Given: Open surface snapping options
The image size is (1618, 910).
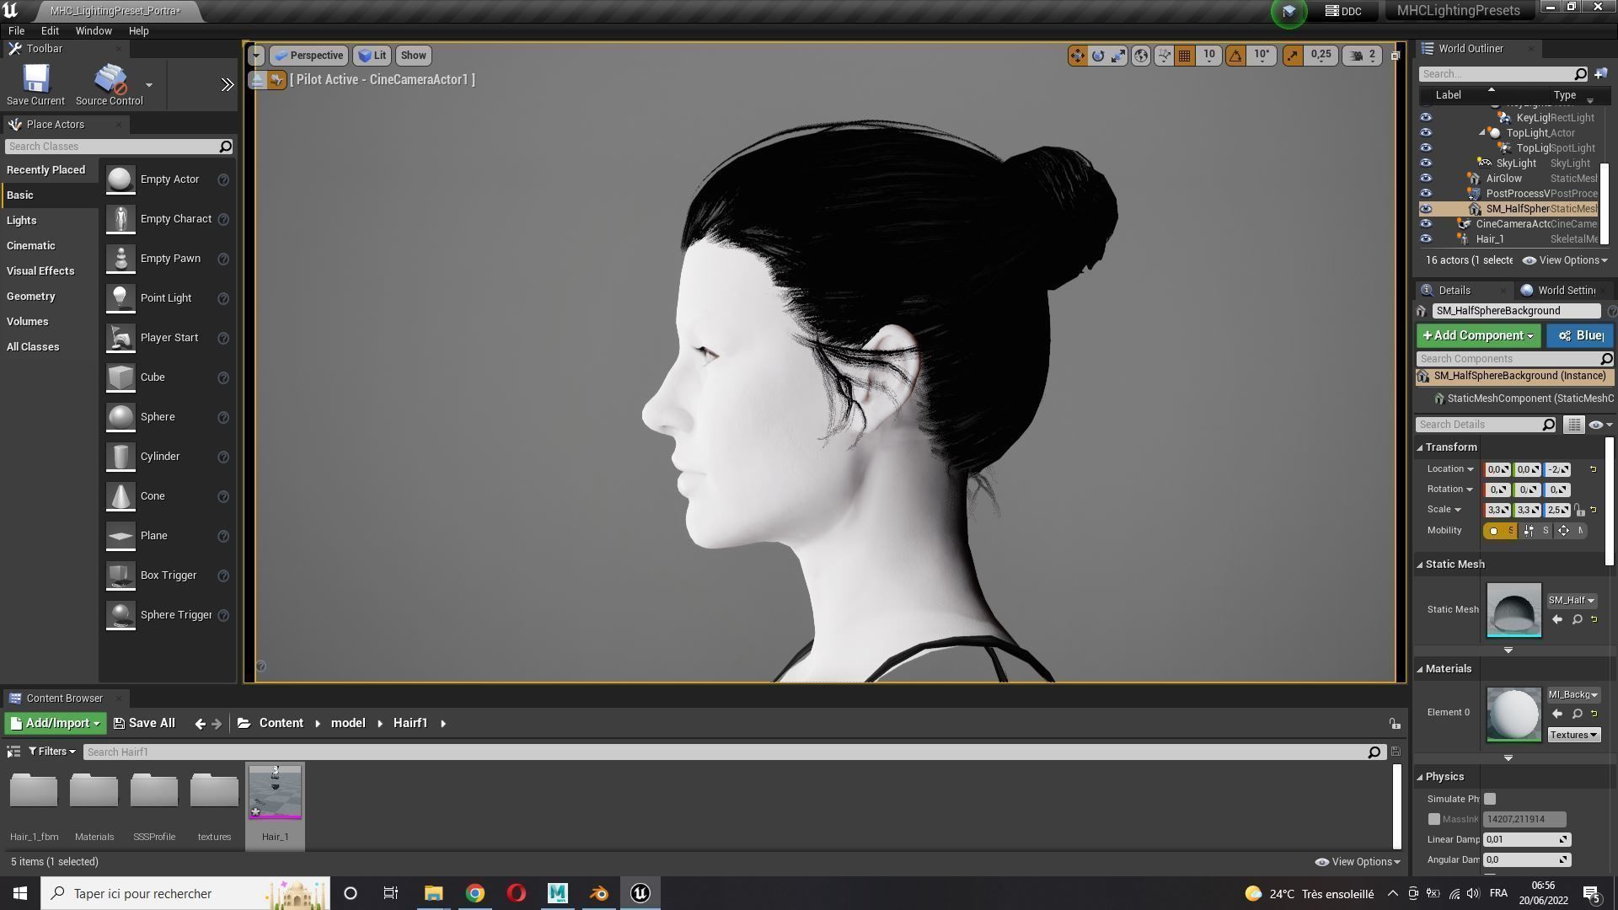Looking at the screenshot, I should (1164, 56).
